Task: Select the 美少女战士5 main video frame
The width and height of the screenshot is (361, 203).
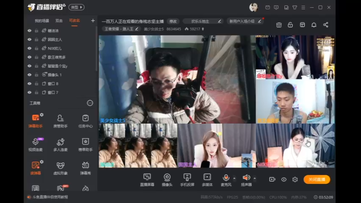Action: coord(177,79)
